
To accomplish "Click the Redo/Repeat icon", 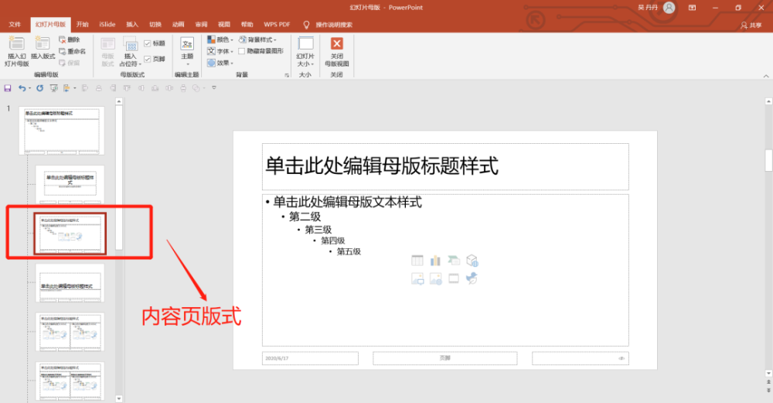I will 39,88.
